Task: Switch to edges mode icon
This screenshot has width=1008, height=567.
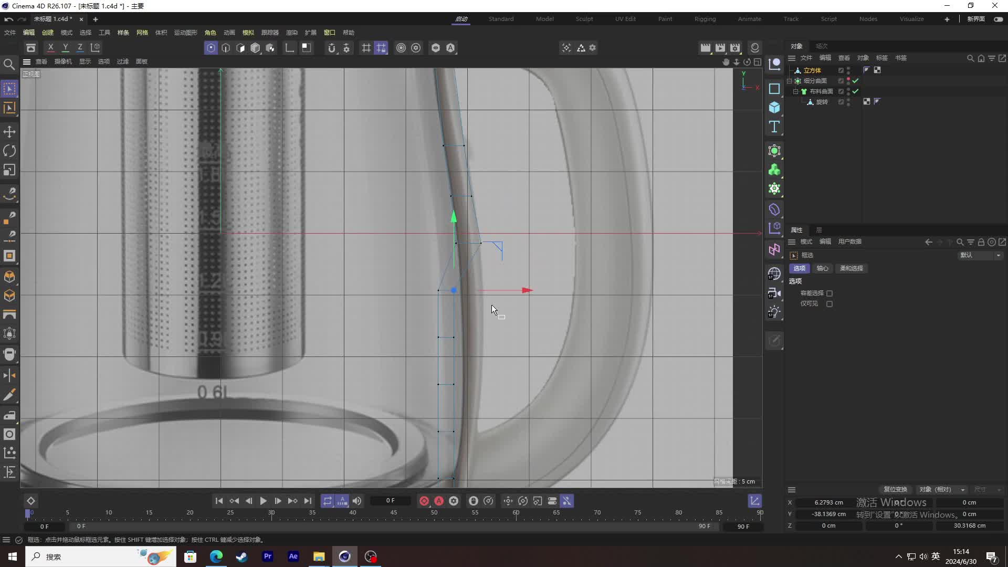Action: pos(226,48)
